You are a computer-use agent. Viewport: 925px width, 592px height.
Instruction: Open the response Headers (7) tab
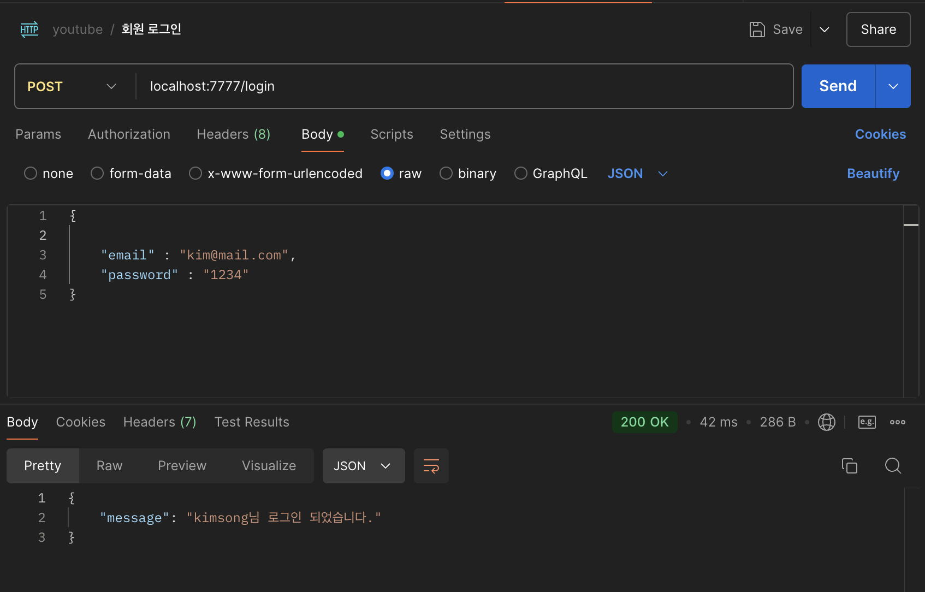(x=159, y=422)
